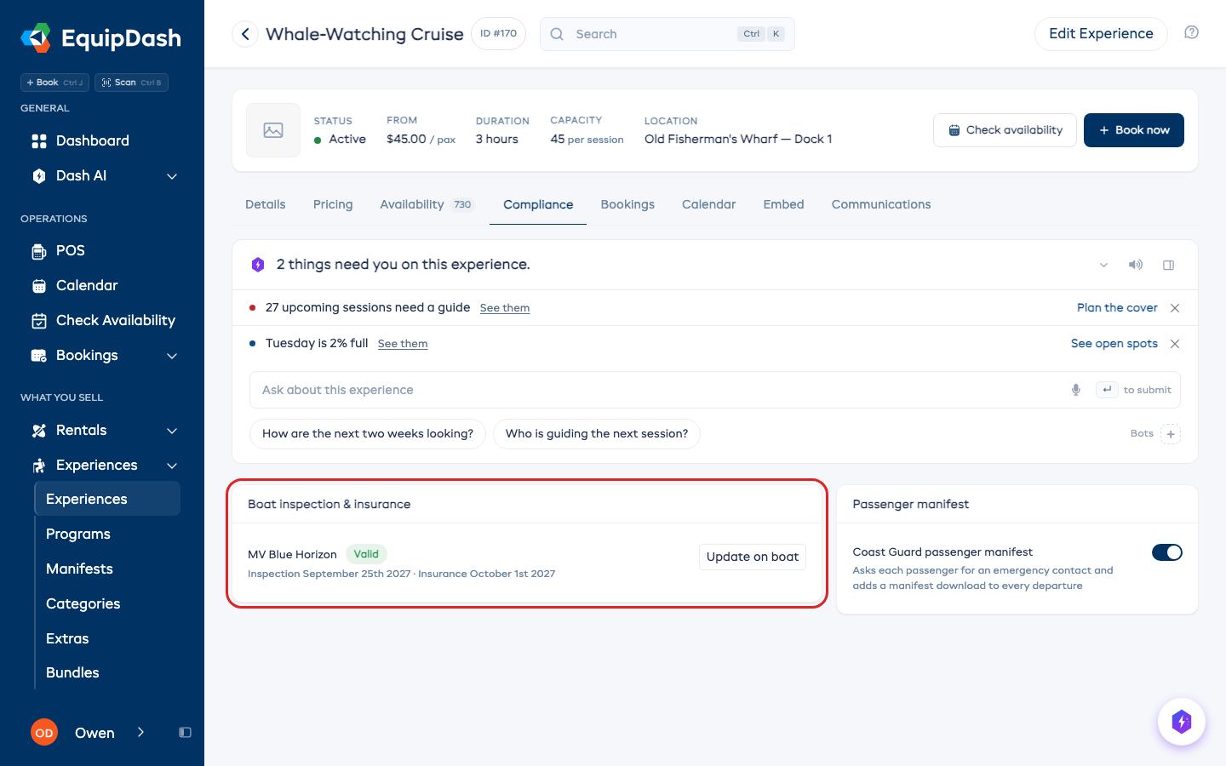
Task: Click the EquipDash logo
Action: [x=100, y=38]
